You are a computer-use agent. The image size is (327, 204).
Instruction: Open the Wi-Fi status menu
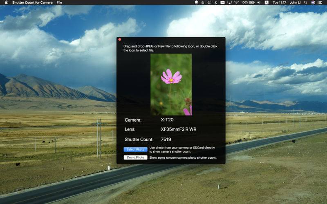click(x=236, y=2)
